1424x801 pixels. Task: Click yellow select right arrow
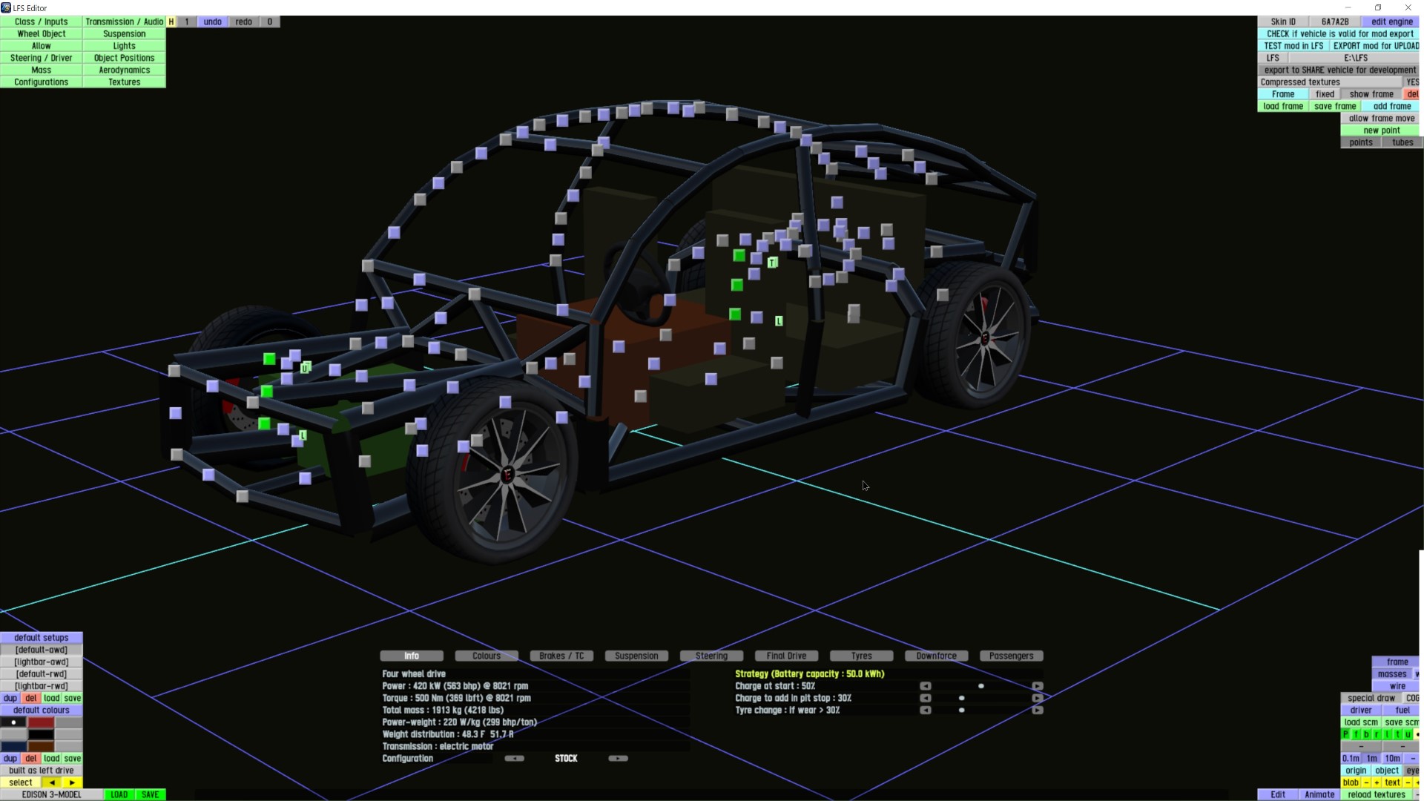pyautogui.click(x=72, y=782)
